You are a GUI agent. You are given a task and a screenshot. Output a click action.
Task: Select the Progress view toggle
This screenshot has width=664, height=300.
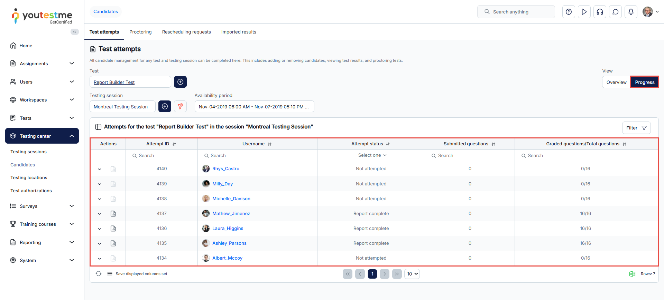click(644, 82)
